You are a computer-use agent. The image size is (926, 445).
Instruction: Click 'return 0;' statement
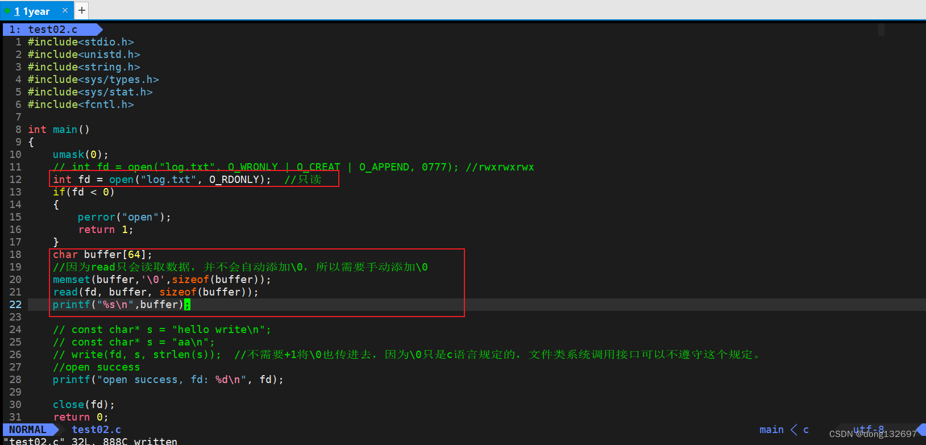[x=81, y=417]
